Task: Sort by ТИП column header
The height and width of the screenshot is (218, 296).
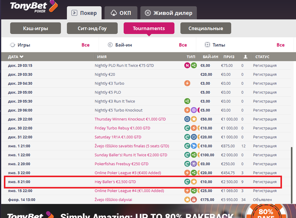Action: click(191, 57)
